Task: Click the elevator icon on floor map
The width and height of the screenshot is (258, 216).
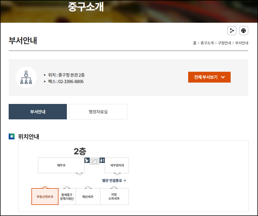Action: [102, 160]
